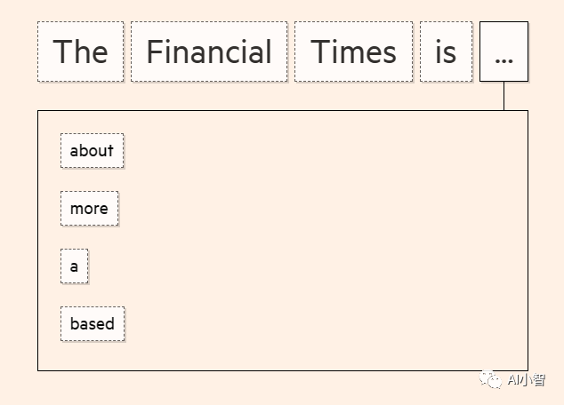Click the "is" word token

click(x=446, y=52)
